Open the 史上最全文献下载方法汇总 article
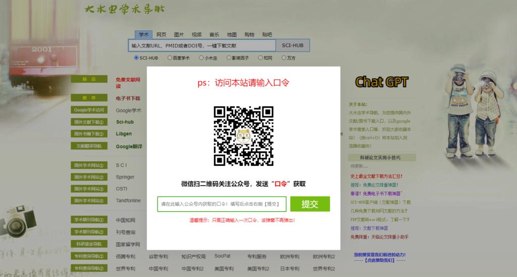Screen dimensions: 517x277 (x=376, y=176)
